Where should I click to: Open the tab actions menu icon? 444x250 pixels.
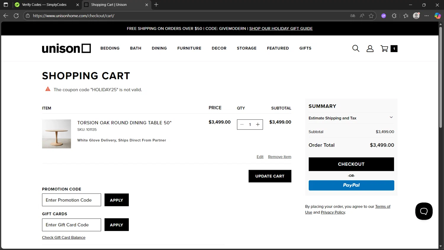[6, 5]
